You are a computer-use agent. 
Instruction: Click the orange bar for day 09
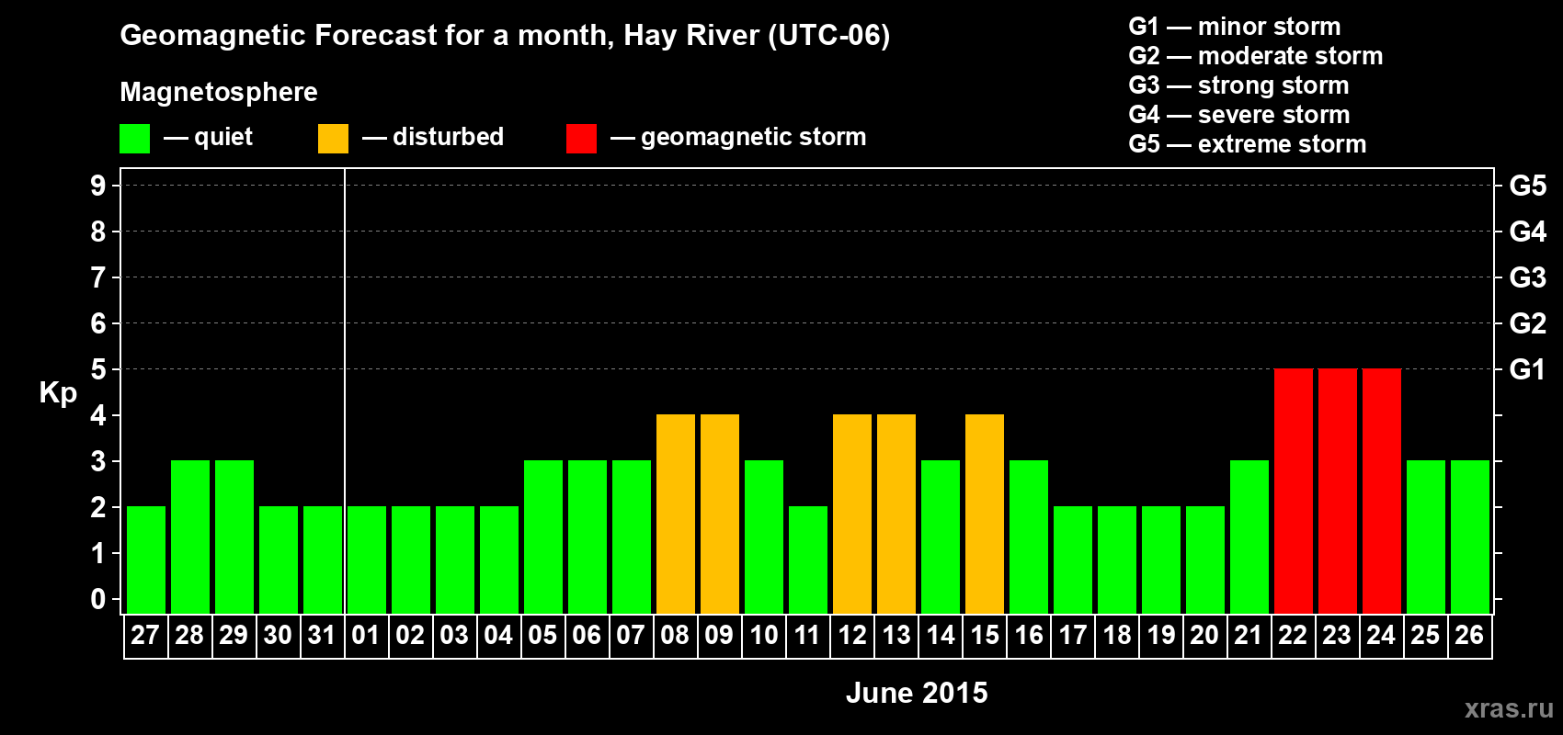coord(720,514)
